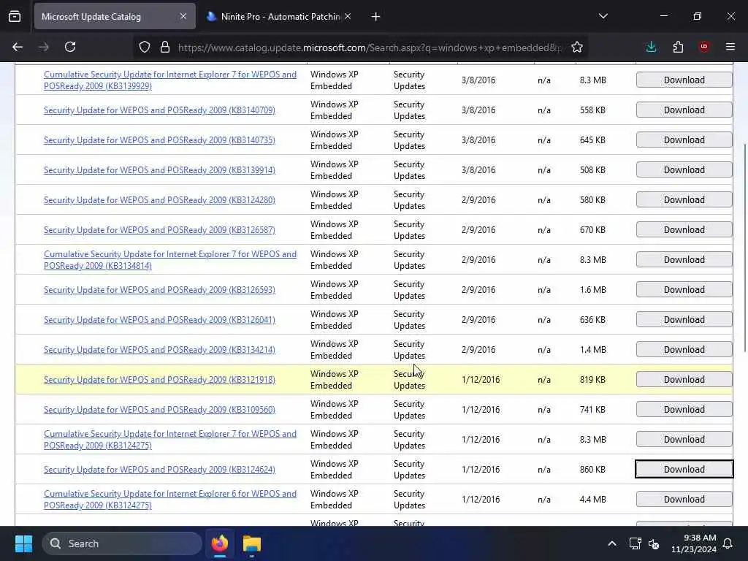Open Firefox tracking protection shield
Viewport: 748px width, 561px height.
pyautogui.click(x=145, y=47)
